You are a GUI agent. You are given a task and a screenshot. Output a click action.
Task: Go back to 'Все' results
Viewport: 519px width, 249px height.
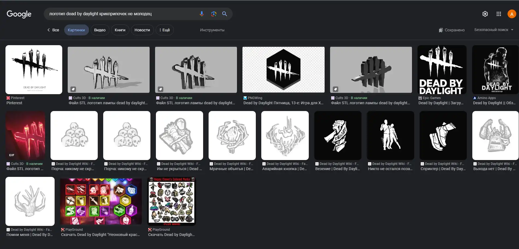[x=53, y=30]
